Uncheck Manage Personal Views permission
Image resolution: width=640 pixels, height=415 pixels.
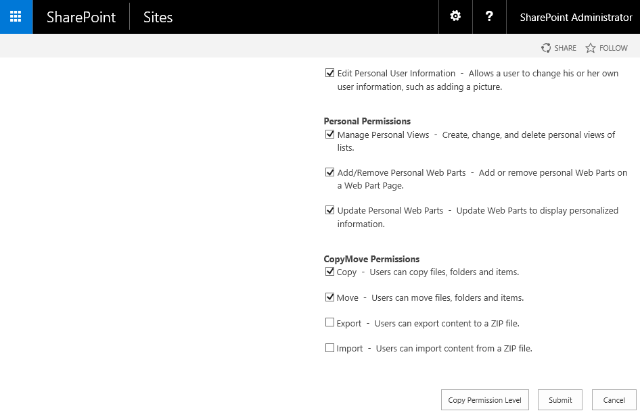pos(330,135)
